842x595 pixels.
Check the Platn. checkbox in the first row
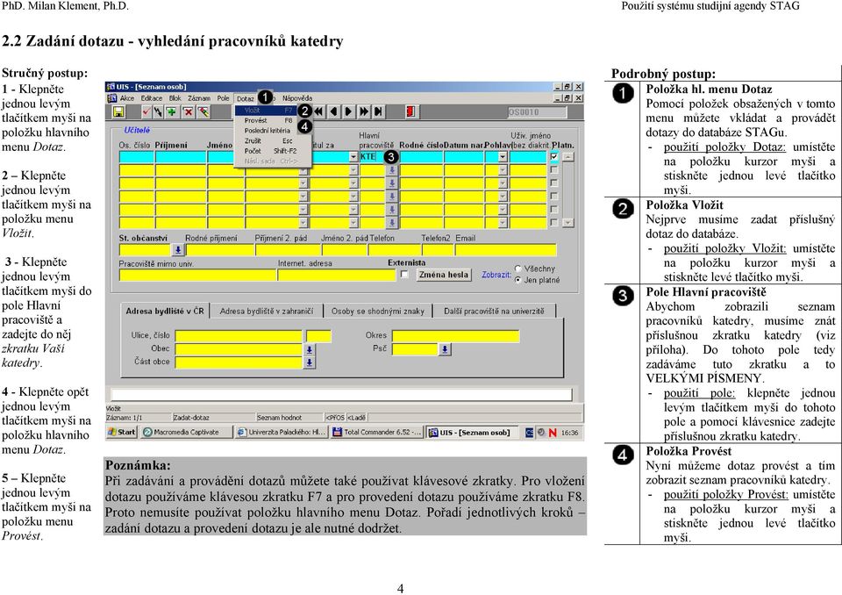pos(554,156)
